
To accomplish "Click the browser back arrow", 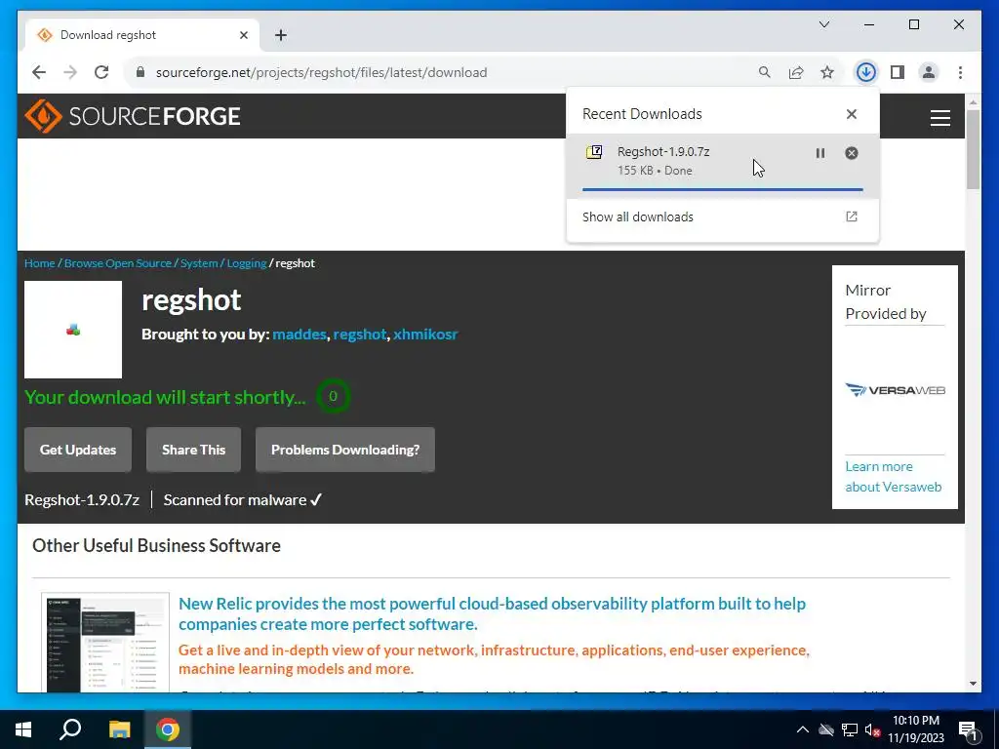I will click(x=39, y=72).
